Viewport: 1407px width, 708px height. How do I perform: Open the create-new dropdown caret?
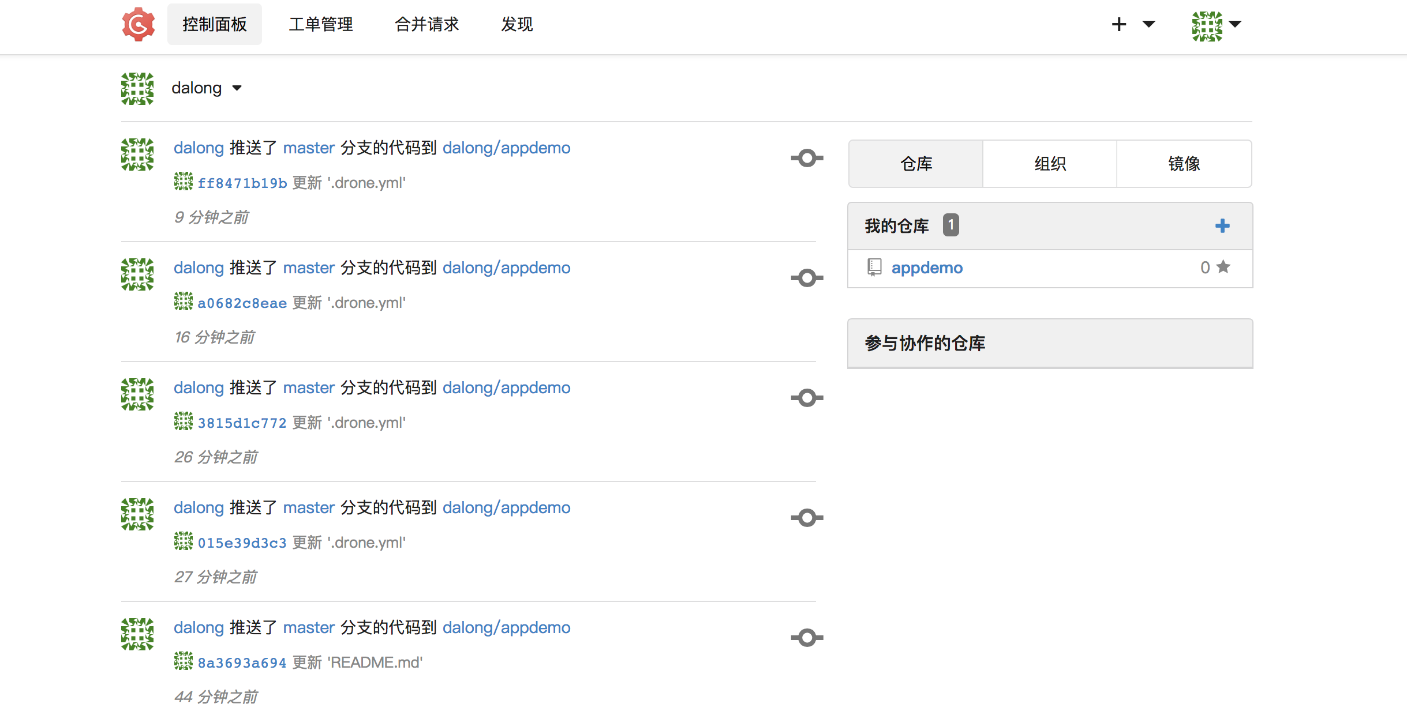click(x=1148, y=24)
